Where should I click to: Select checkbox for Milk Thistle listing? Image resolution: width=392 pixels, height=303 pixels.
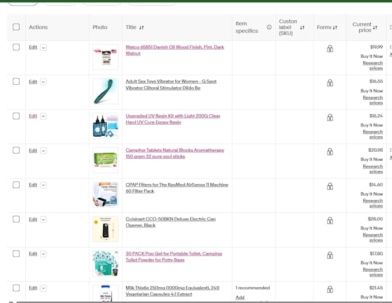point(16,288)
